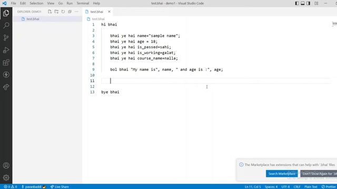Open the Thunder Client lightning icon
This screenshot has height=189, width=337.
[x=6, y=75]
